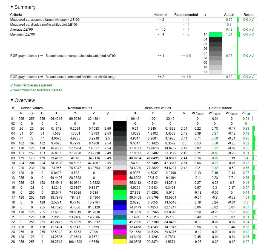The height and width of the screenshot is (247, 278).
Task: Click measured Z value 84.8465
Action: 170,222
